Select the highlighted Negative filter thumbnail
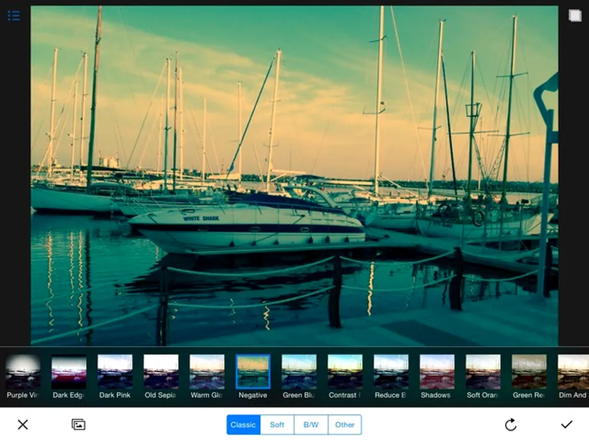 coord(253,372)
